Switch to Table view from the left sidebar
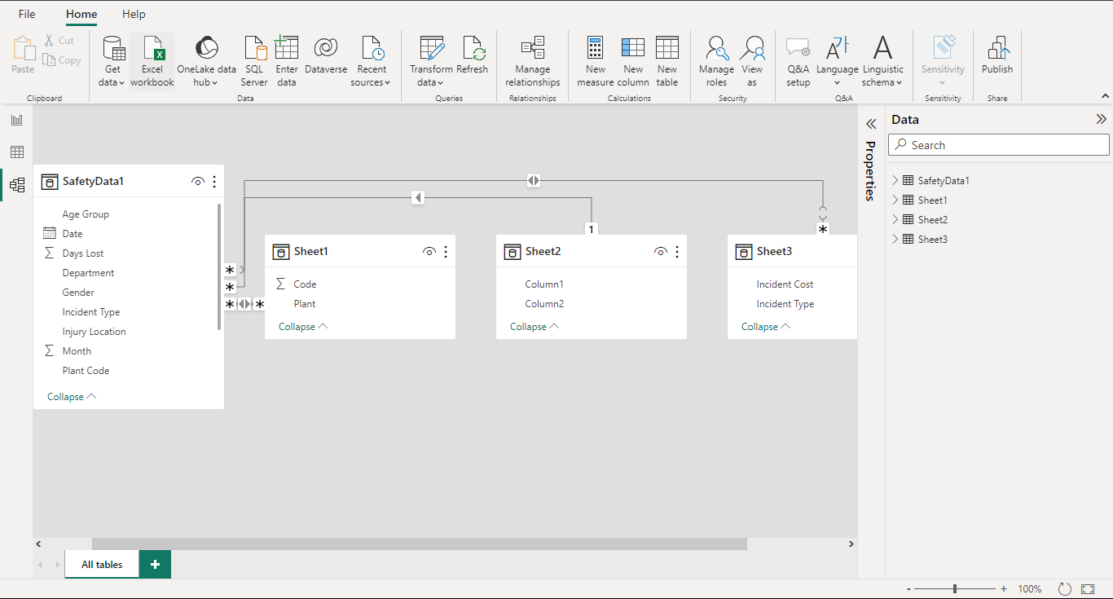 17,152
